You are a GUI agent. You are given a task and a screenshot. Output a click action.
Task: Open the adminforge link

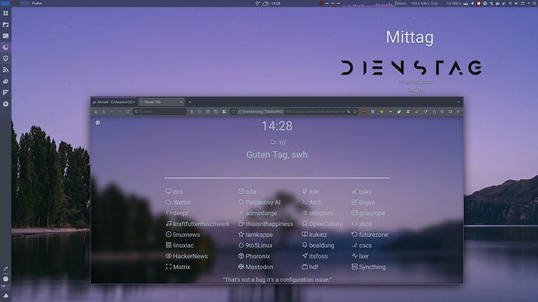(x=257, y=213)
